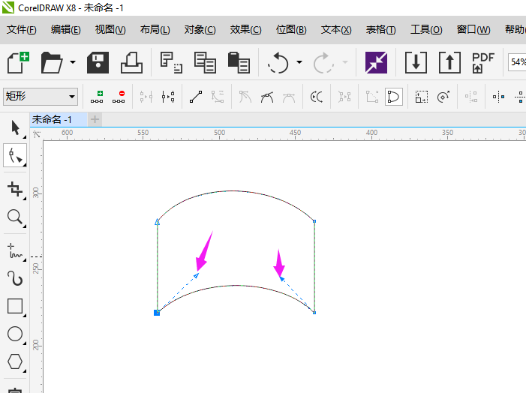
Task: Join two nodes
Action: [146, 97]
